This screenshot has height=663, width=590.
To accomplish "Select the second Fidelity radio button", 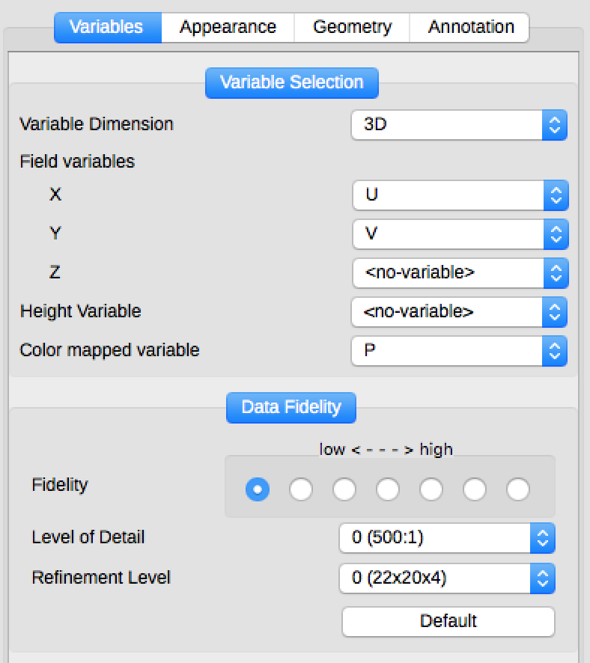I will tap(301, 490).
